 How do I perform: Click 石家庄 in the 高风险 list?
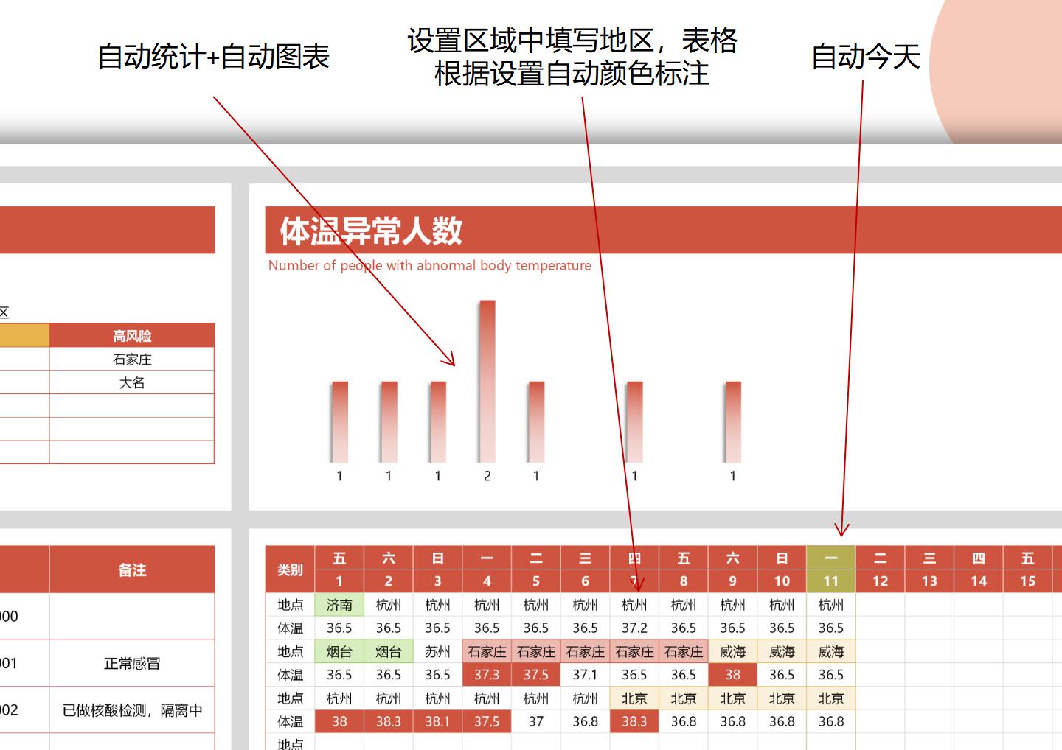click(132, 360)
